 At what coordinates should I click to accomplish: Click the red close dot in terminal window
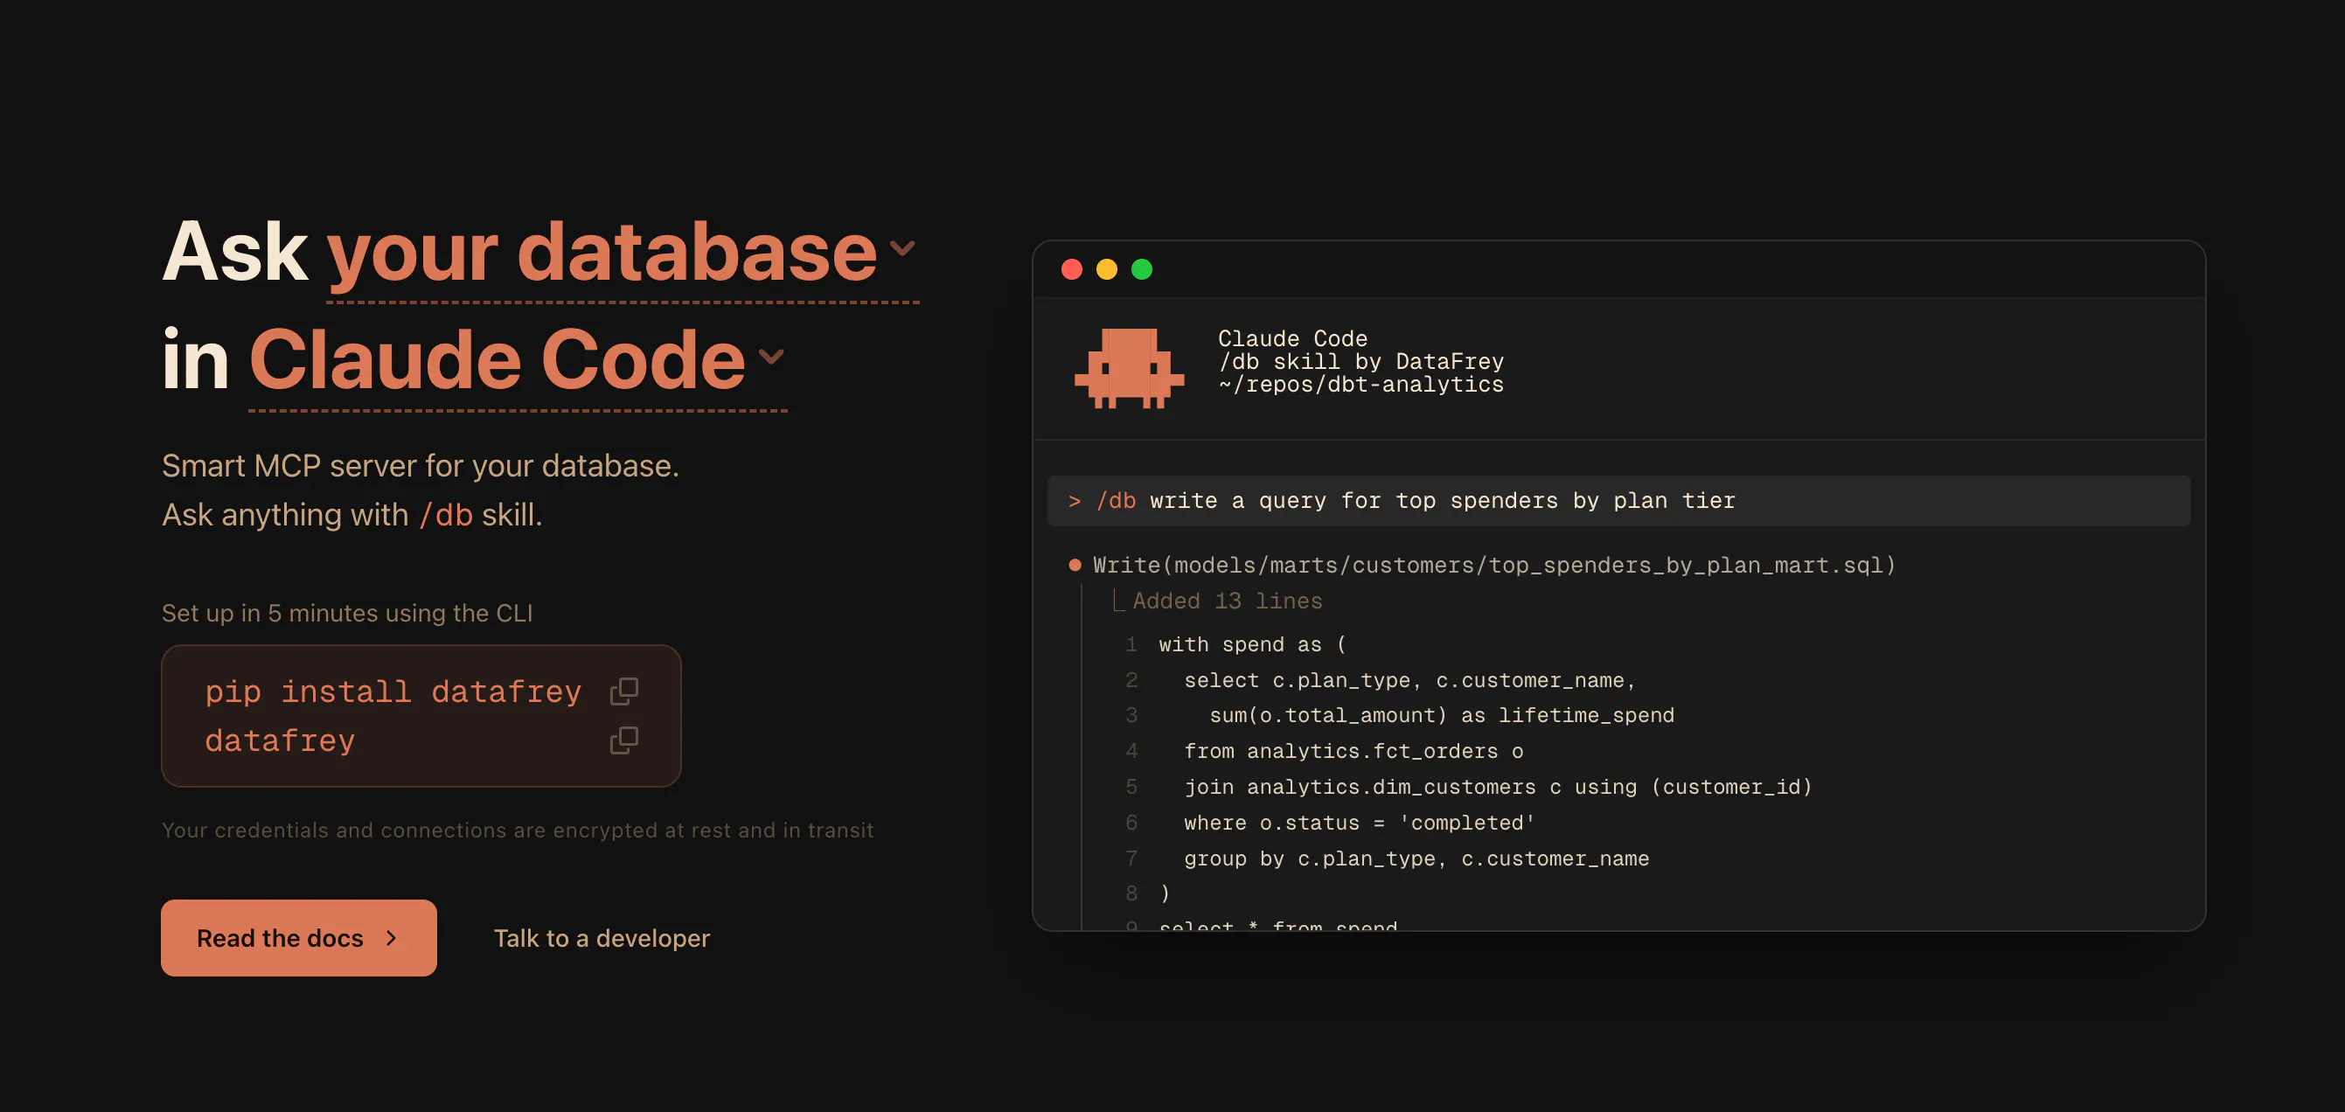tap(1071, 269)
